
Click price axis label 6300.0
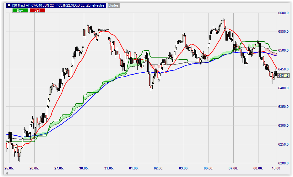283,125
